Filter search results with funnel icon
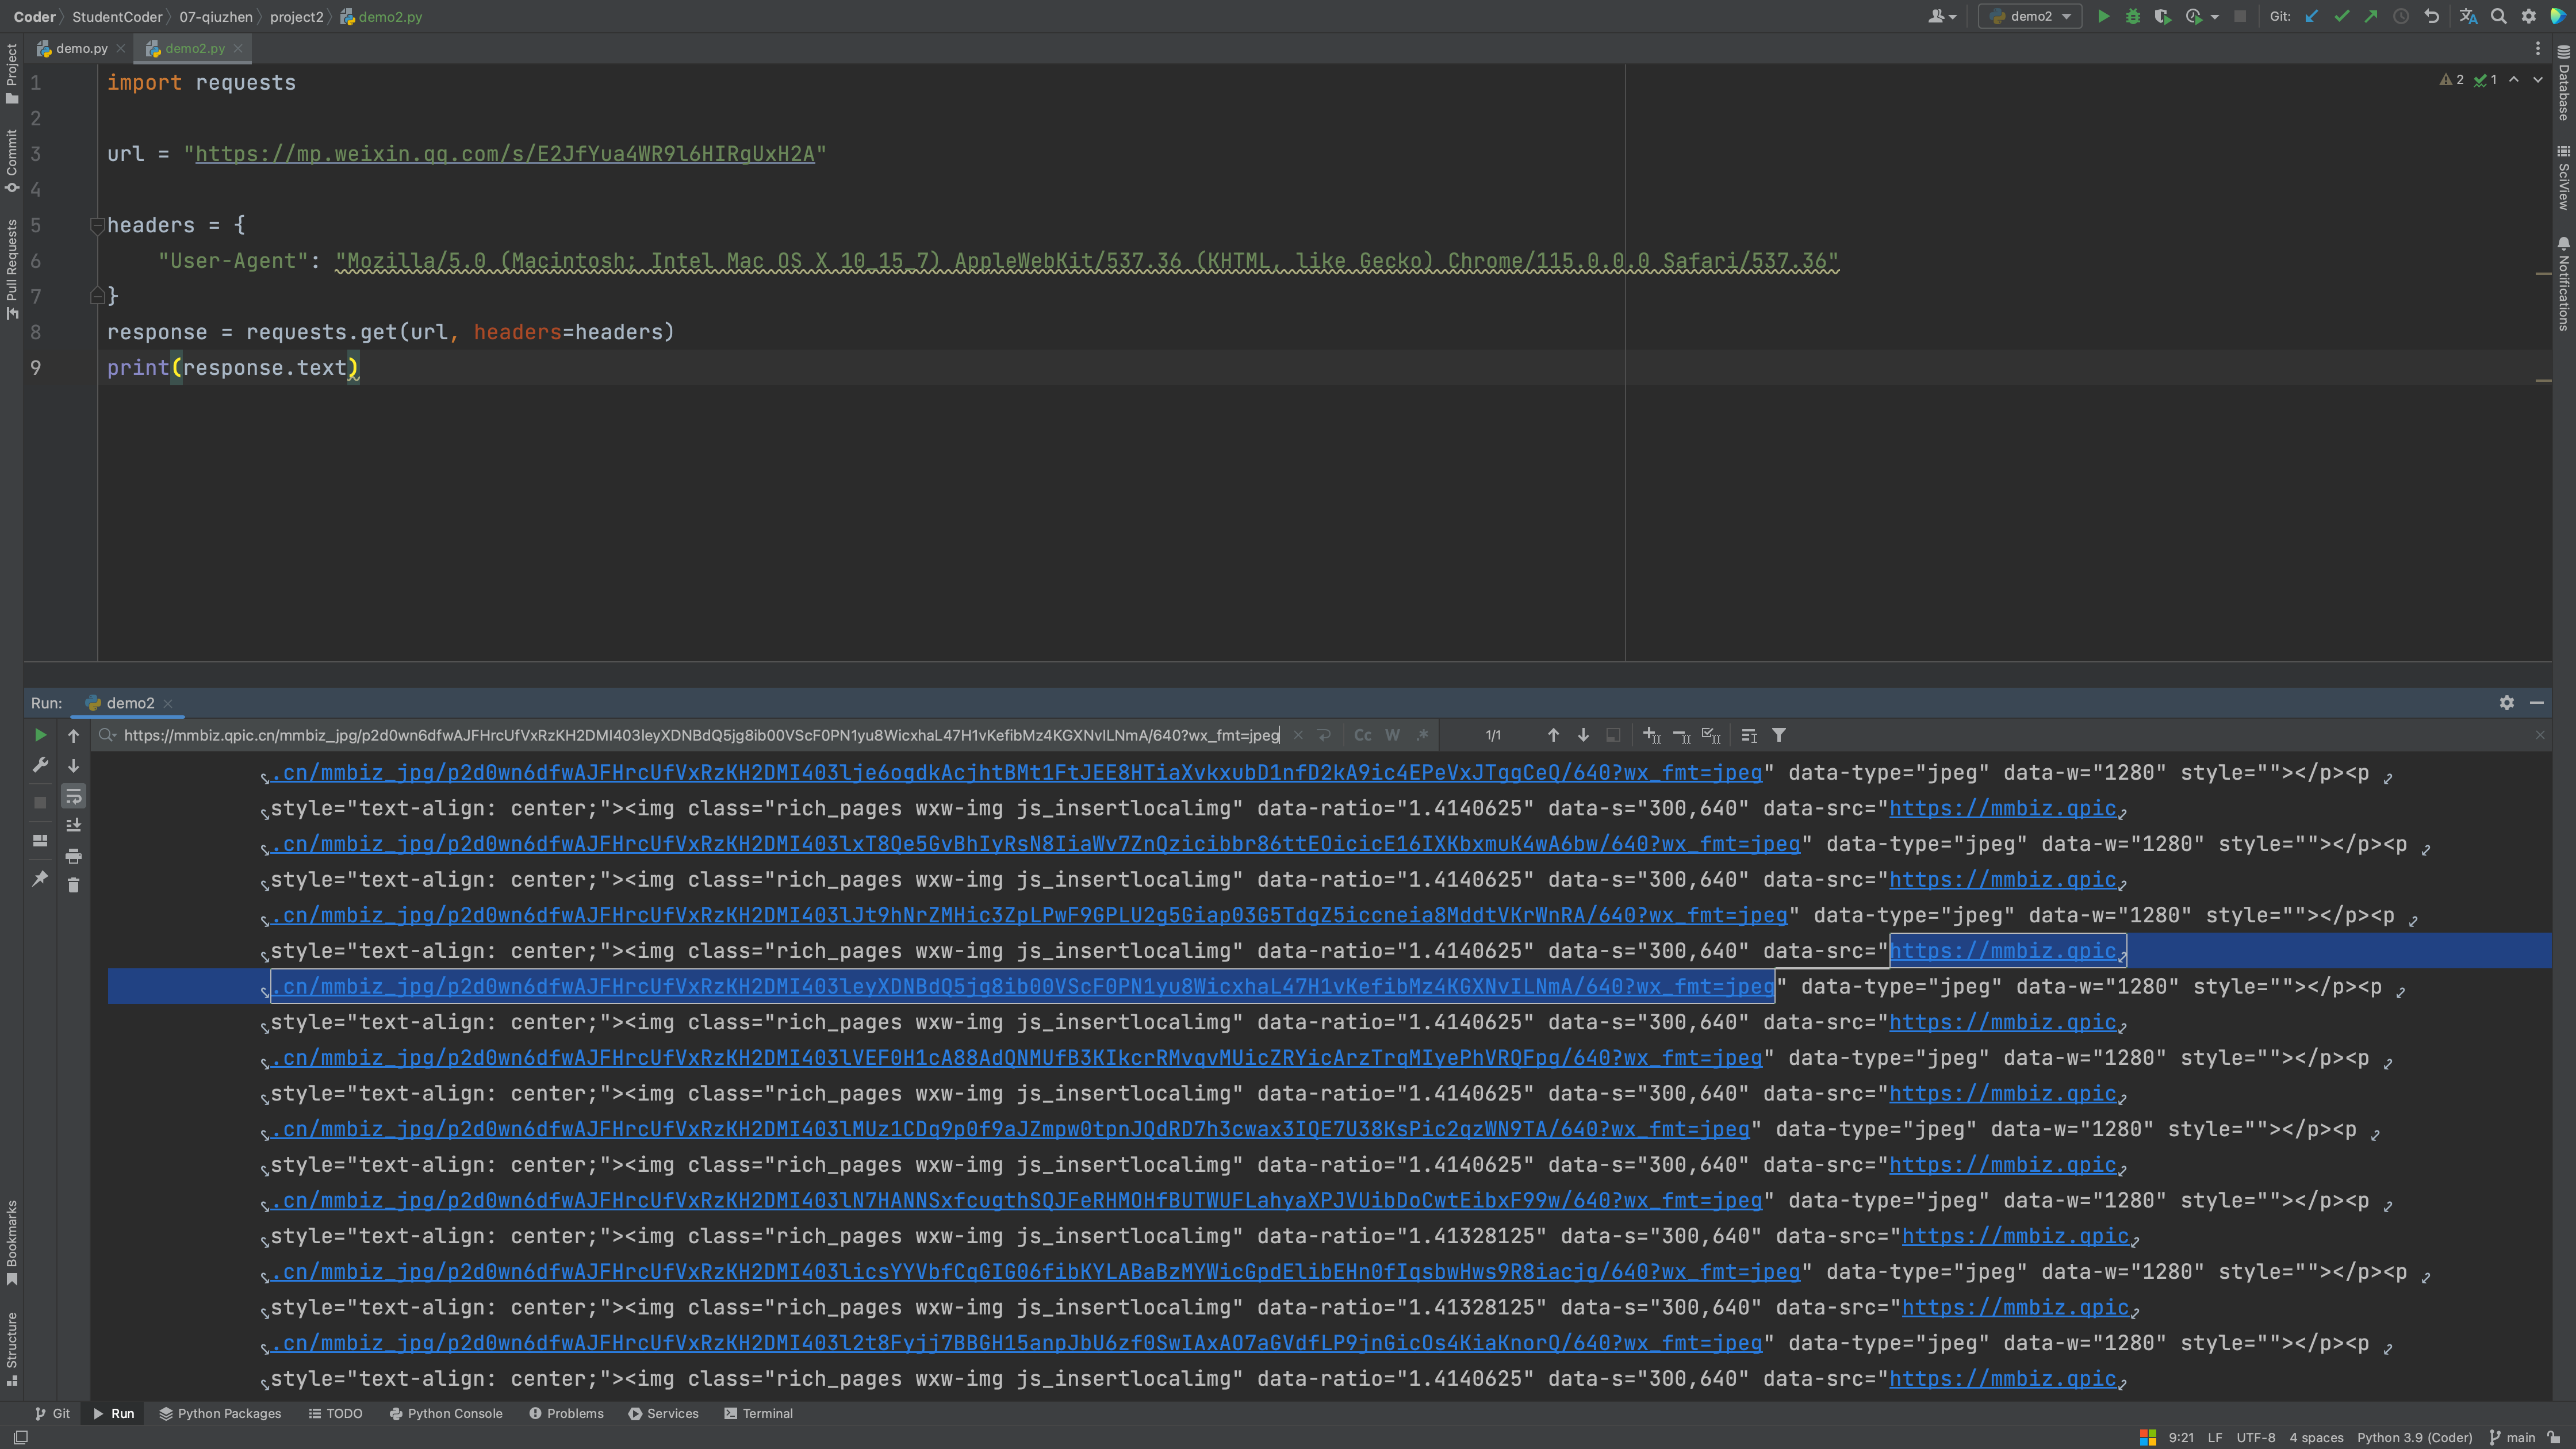Image resolution: width=2576 pixels, height=1449 pixels. (x=1779, y=735)
